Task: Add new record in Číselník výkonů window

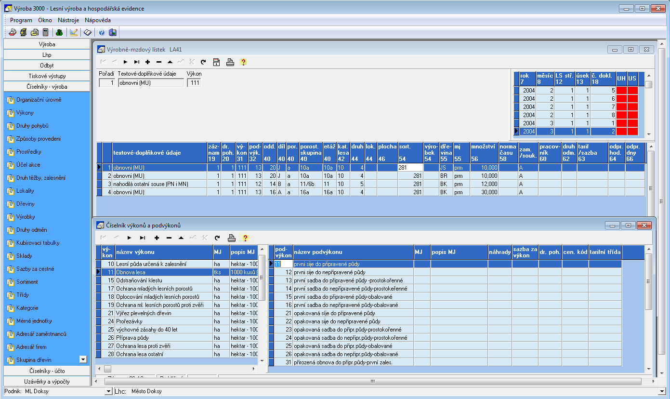Action: point(157,238)
